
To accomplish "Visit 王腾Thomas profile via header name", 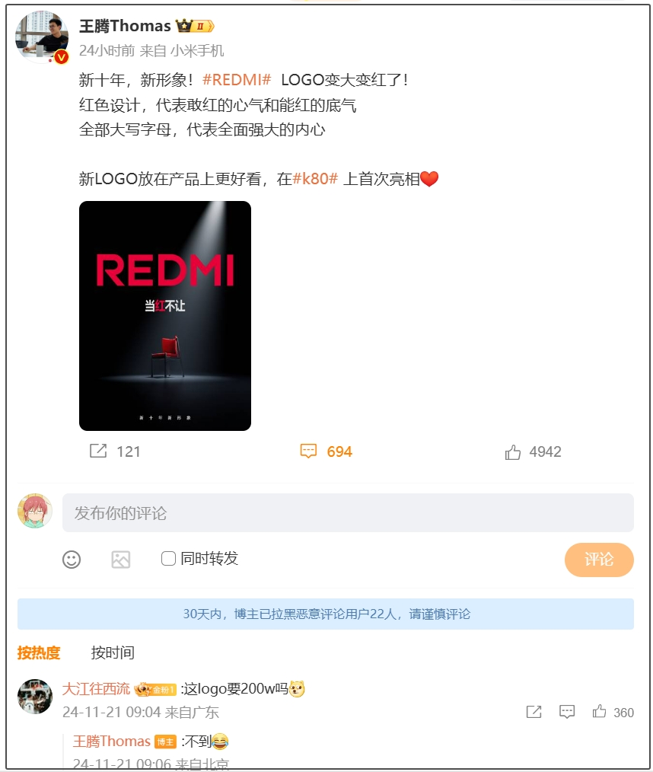I will coord(125,26).
